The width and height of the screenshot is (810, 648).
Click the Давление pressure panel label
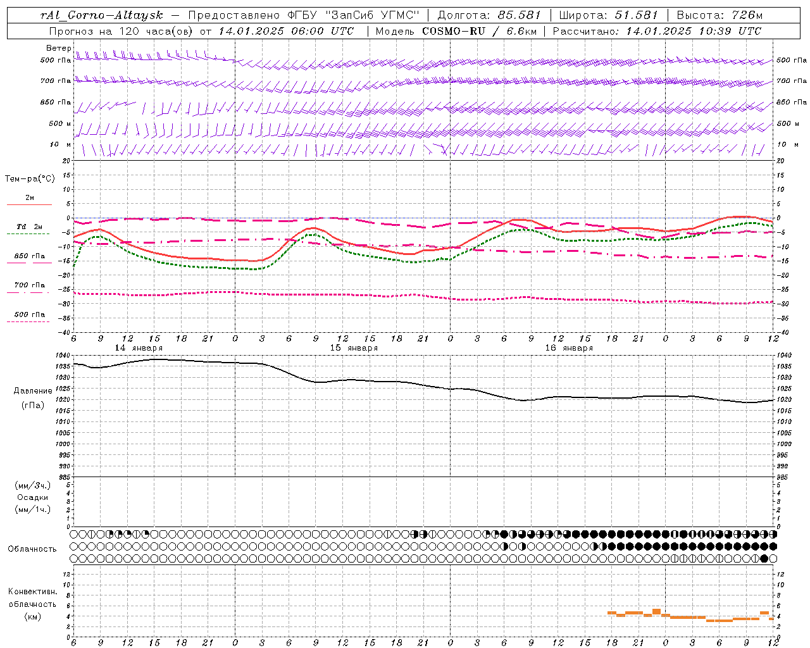[33, 391]
